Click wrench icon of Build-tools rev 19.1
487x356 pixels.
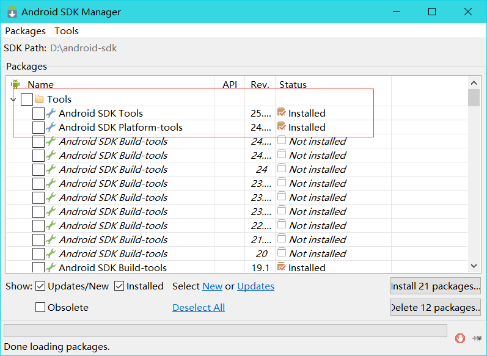tap(51, 267)
